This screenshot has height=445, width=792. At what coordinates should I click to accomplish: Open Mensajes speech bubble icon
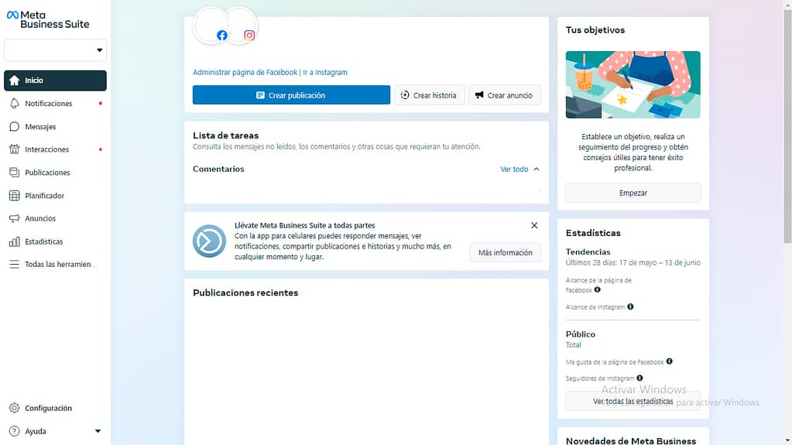[14, 127]
